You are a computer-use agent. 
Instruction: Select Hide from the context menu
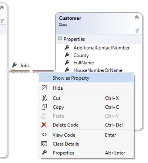[x=86, y=88]
